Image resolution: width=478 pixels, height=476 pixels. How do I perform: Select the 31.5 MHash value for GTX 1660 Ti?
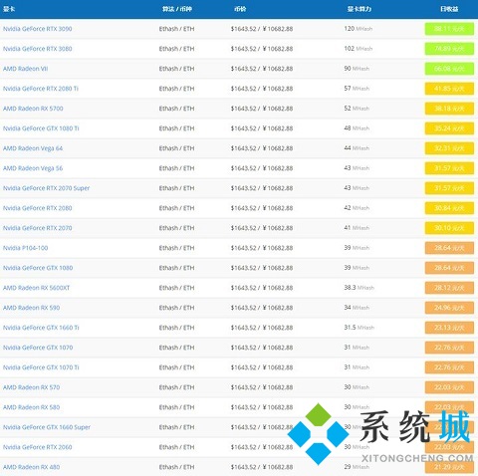coord(359,328)
